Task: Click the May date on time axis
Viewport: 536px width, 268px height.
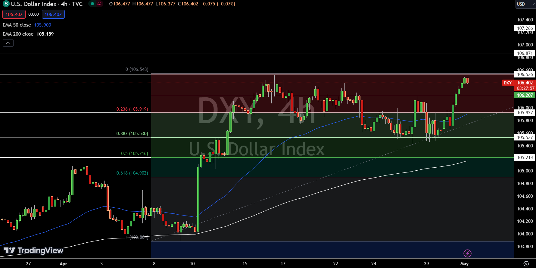Action: click(x=464, y=264)
